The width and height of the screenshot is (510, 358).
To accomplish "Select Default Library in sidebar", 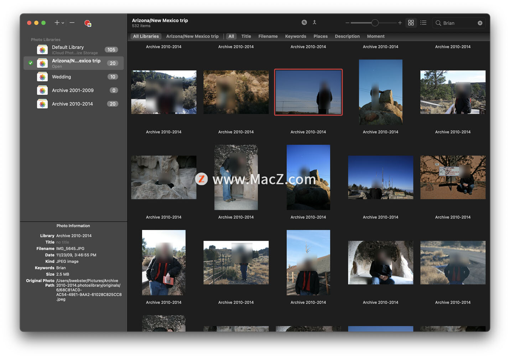I will tap(74, 50).
